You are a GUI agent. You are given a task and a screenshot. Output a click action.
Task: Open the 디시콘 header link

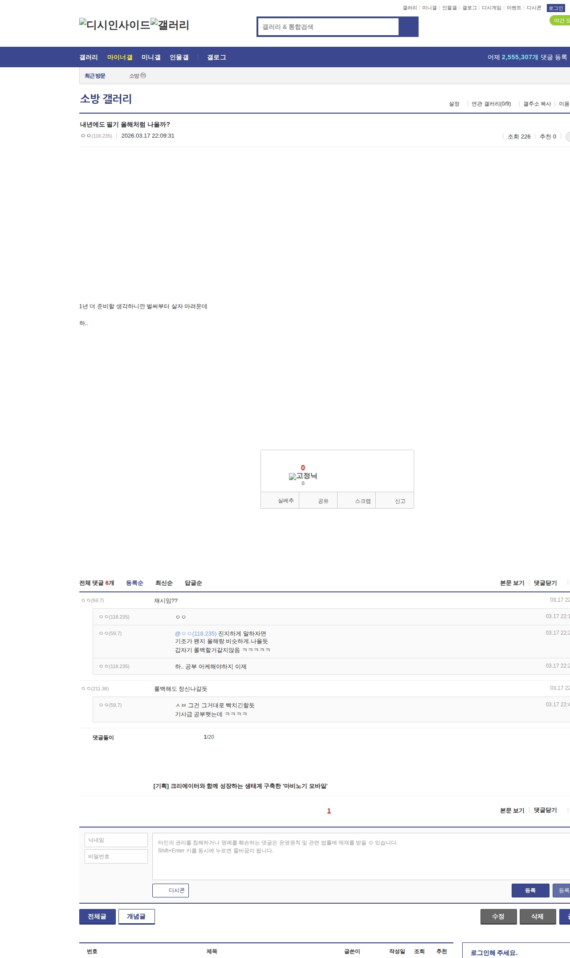(534, 8)
